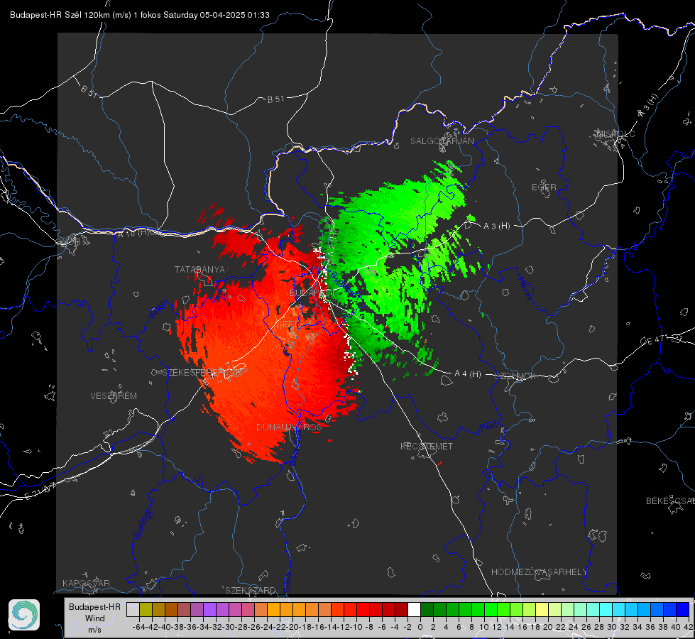Click the radar title text at top left

(x=140, y=15)
